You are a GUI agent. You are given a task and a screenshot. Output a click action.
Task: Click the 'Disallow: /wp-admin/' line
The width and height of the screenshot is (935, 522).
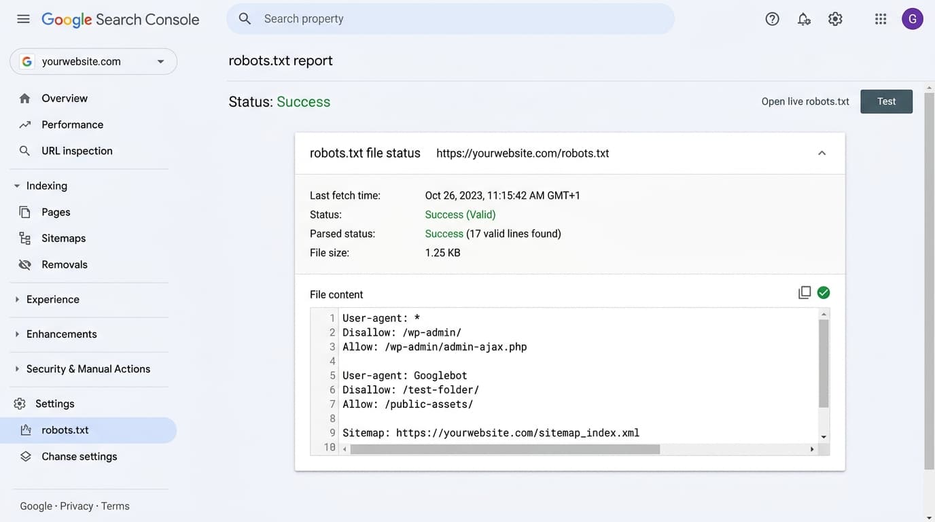coord(402,332)
